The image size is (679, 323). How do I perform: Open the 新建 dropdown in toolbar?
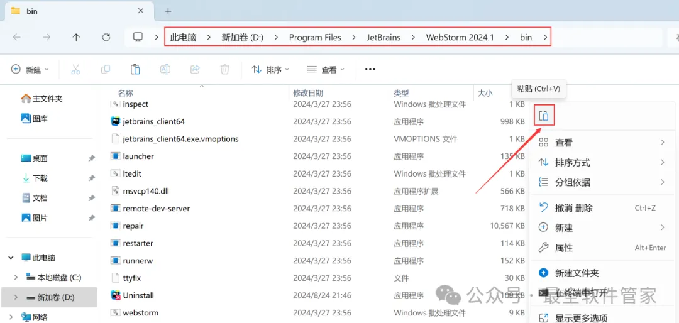pos(30,69)
